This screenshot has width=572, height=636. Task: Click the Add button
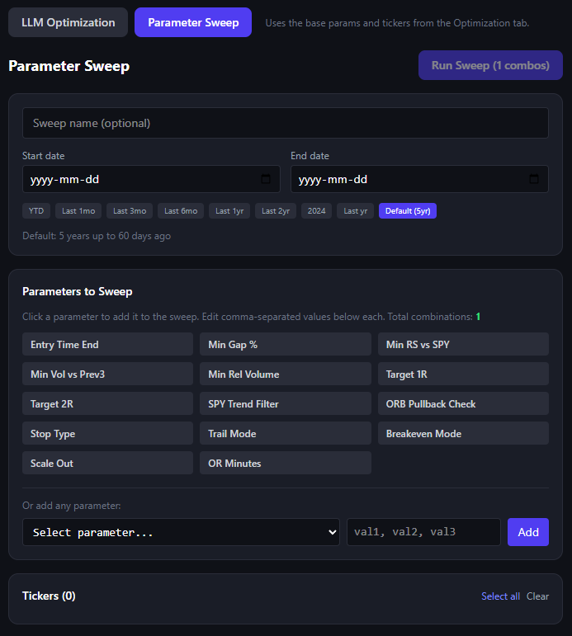click(528, 532)
